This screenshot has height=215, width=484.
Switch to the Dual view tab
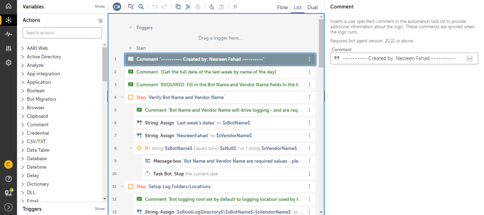click(312, 7)
